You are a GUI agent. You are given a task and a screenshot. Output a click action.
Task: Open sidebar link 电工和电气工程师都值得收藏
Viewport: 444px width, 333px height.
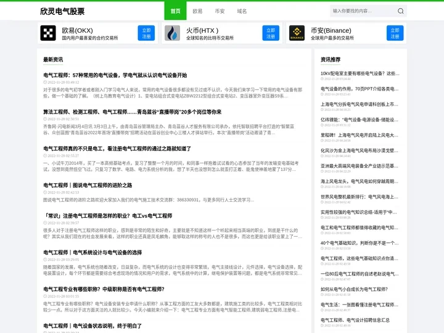point(360,228)
